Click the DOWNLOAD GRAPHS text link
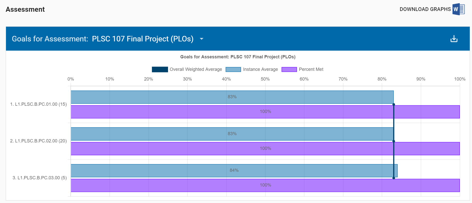472x203 pixels. tap(425, 9)
